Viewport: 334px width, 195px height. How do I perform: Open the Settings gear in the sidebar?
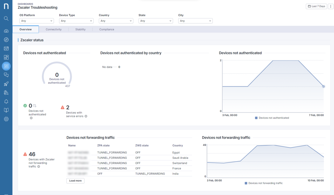pyautogui.click(x=6, y=119)
